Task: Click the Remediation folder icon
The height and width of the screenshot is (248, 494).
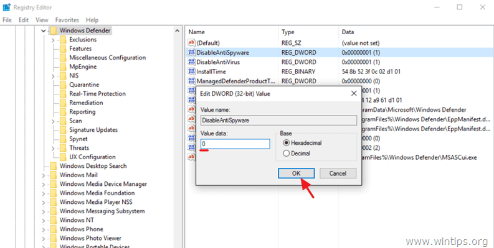Action: (x=63, y=103)
